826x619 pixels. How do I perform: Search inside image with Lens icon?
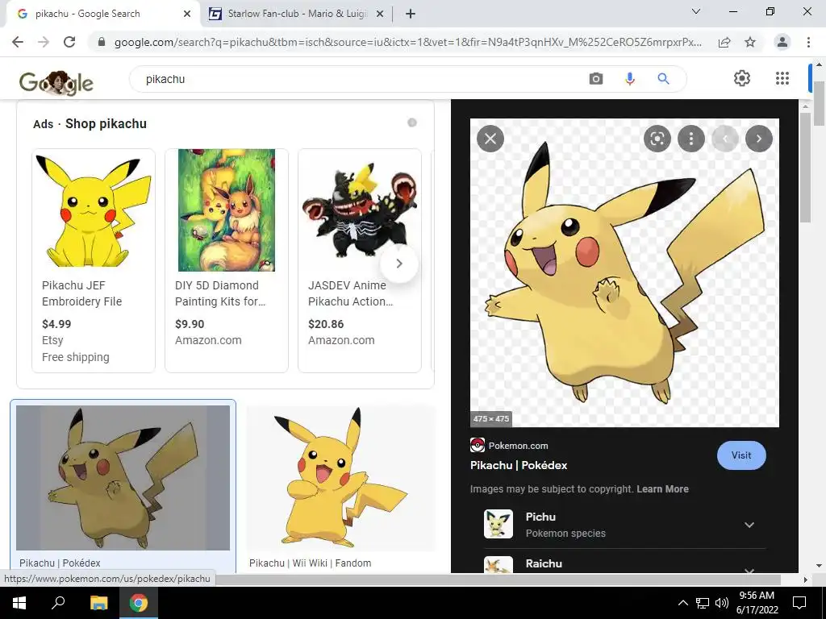click(657, 139)
